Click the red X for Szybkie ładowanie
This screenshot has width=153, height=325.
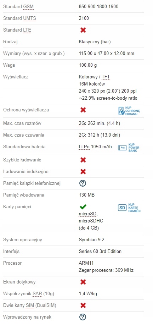pos(83,160)
